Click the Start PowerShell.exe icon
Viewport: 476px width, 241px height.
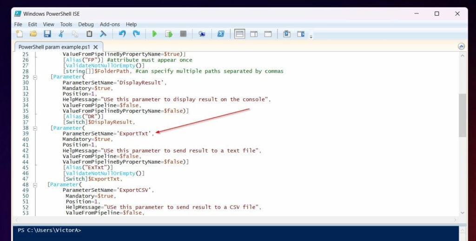(x=221, y=34)
